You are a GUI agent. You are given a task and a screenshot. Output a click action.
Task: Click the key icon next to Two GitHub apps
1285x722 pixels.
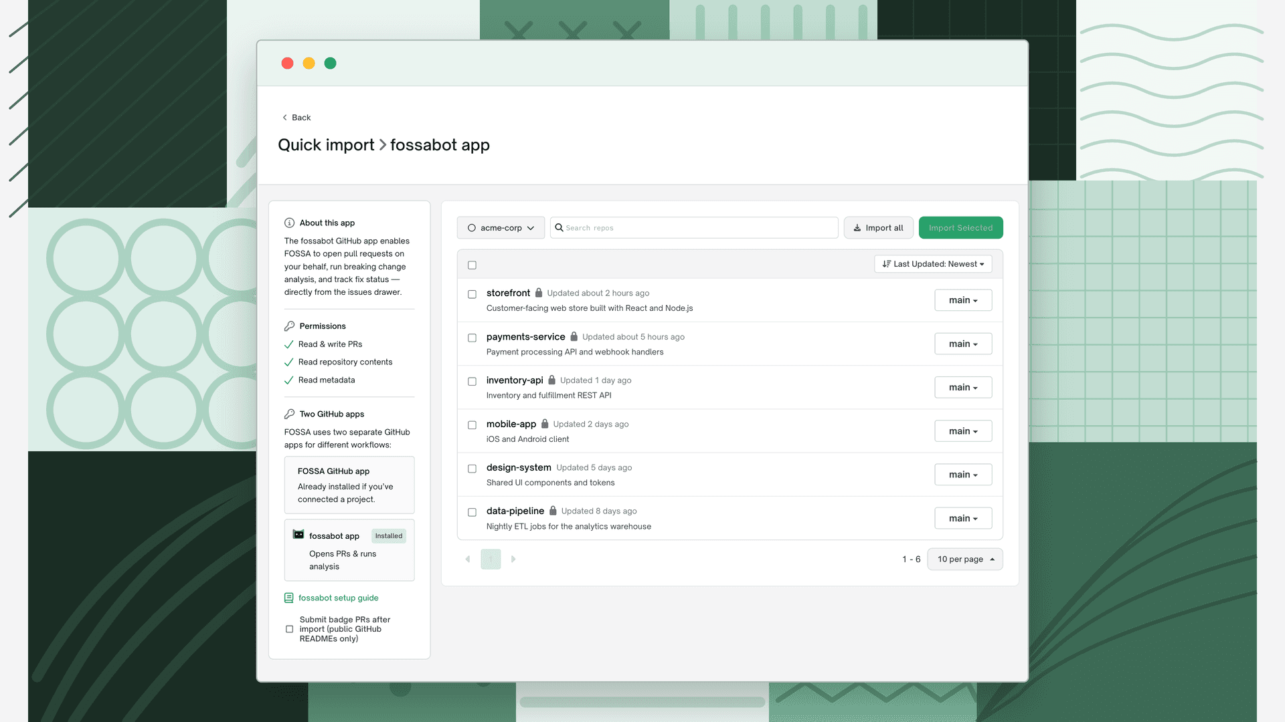289,414
